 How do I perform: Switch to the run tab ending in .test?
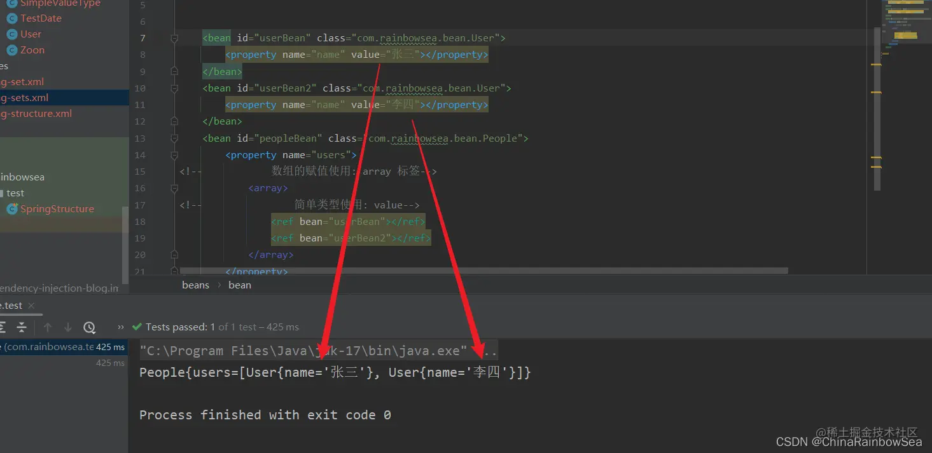coord(11,306)
